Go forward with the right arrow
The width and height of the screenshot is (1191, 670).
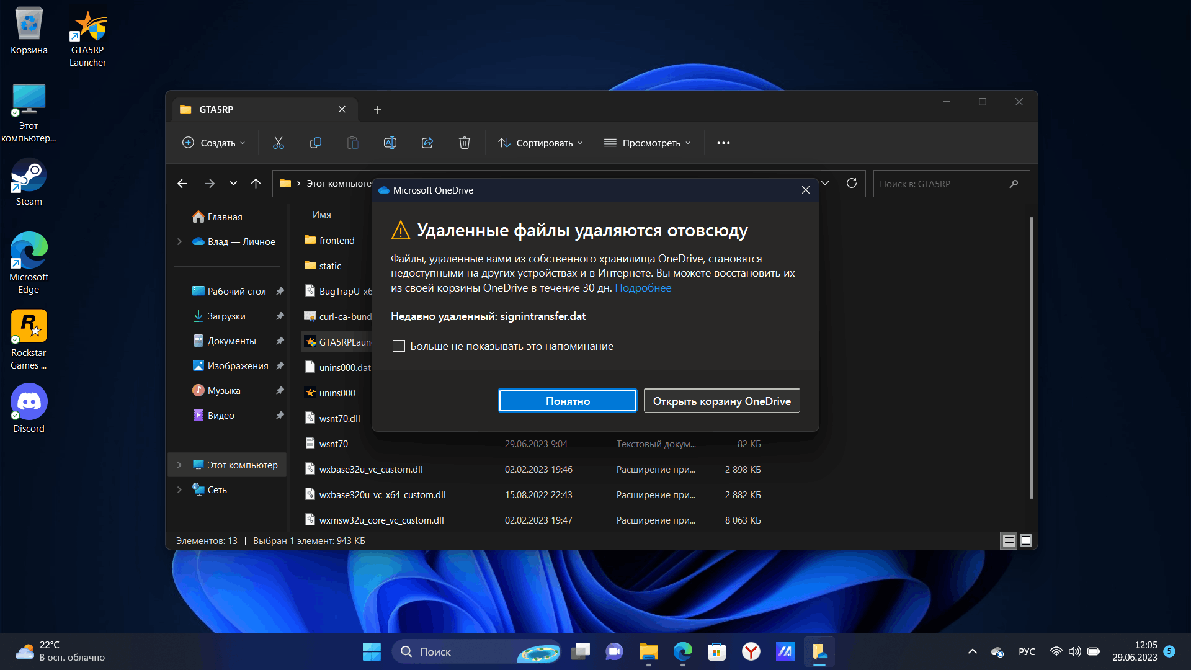point(209,184)
